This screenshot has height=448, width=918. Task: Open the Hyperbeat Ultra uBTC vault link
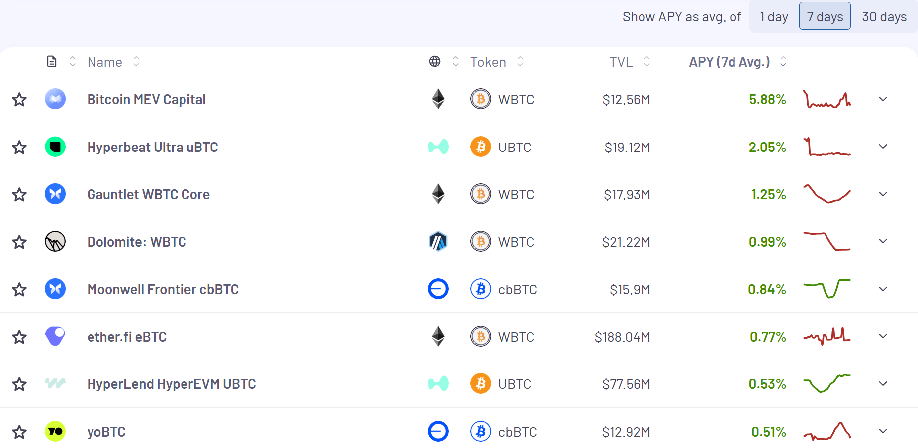(x=153, y=147)
